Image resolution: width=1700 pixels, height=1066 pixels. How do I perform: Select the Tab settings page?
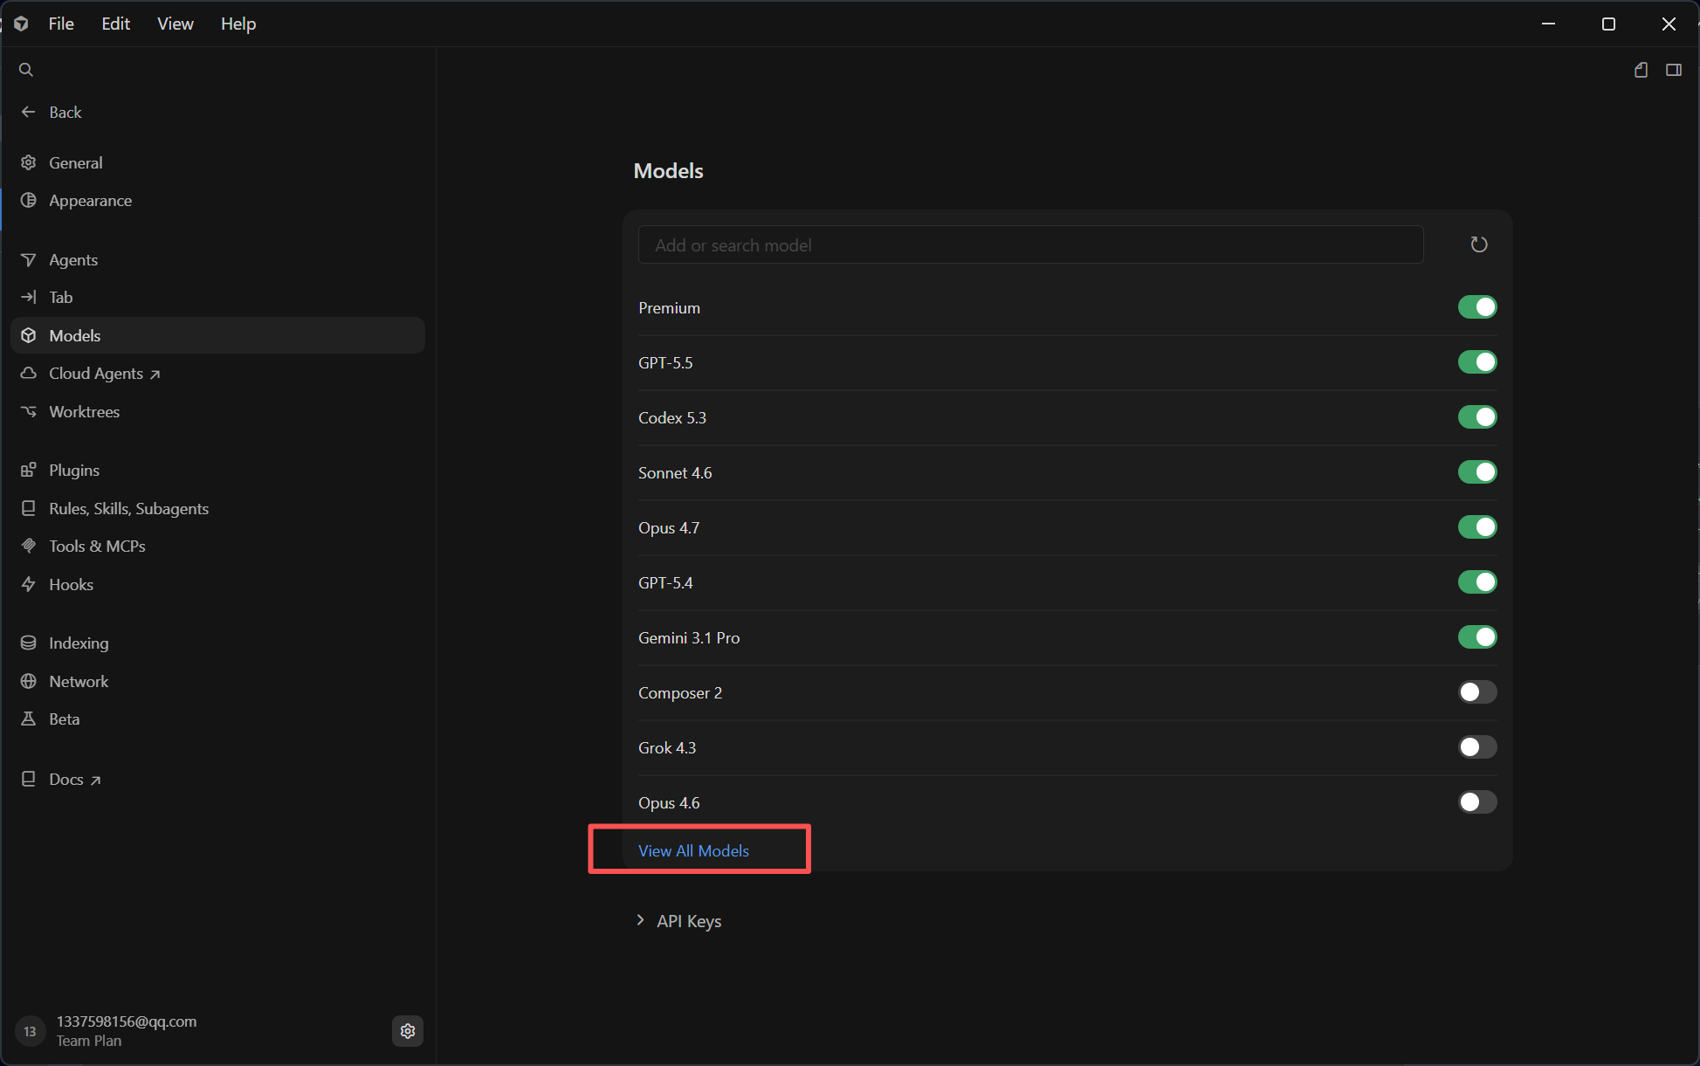point(217,297)
